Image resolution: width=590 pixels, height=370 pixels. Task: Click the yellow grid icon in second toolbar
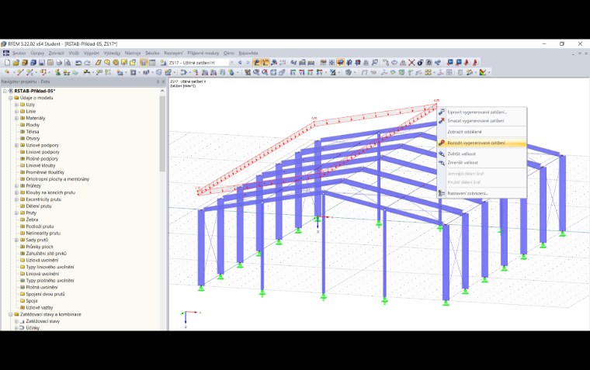428,72
